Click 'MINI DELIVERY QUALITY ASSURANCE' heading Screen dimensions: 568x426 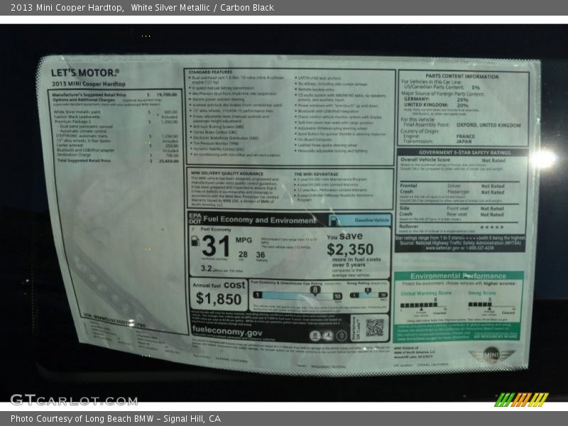(227, 173)
